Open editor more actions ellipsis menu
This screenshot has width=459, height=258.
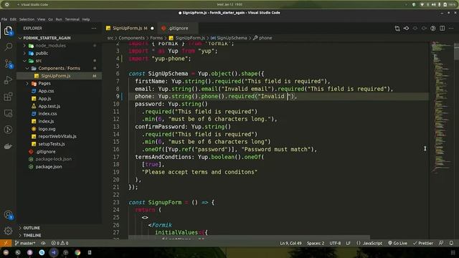(x=451, y=29)
